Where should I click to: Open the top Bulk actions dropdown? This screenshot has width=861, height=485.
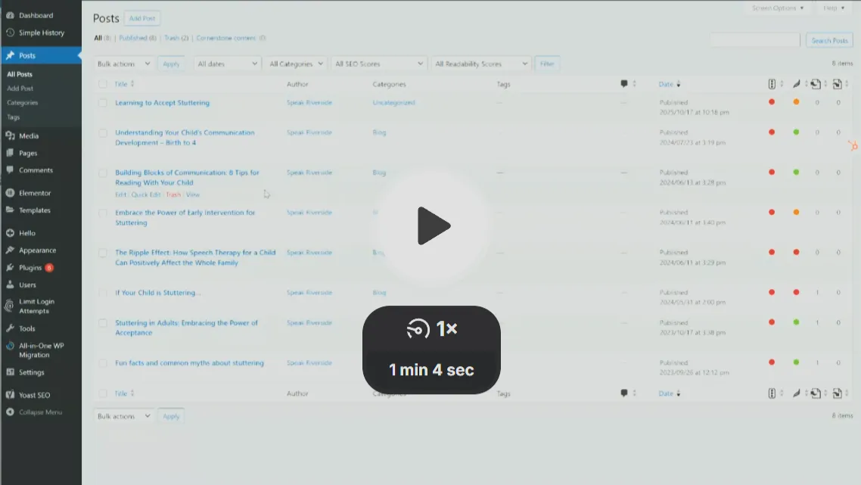click(x=124, y=64)
